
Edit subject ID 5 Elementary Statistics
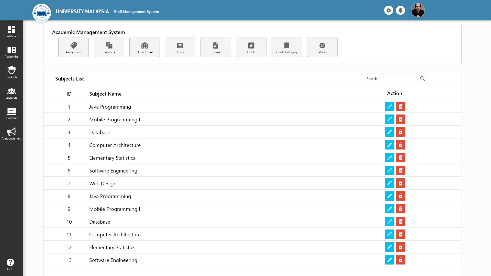[x=389, y=158]
